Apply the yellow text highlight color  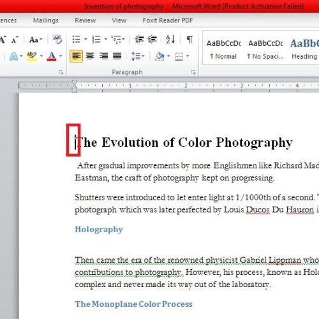(32, 56)
